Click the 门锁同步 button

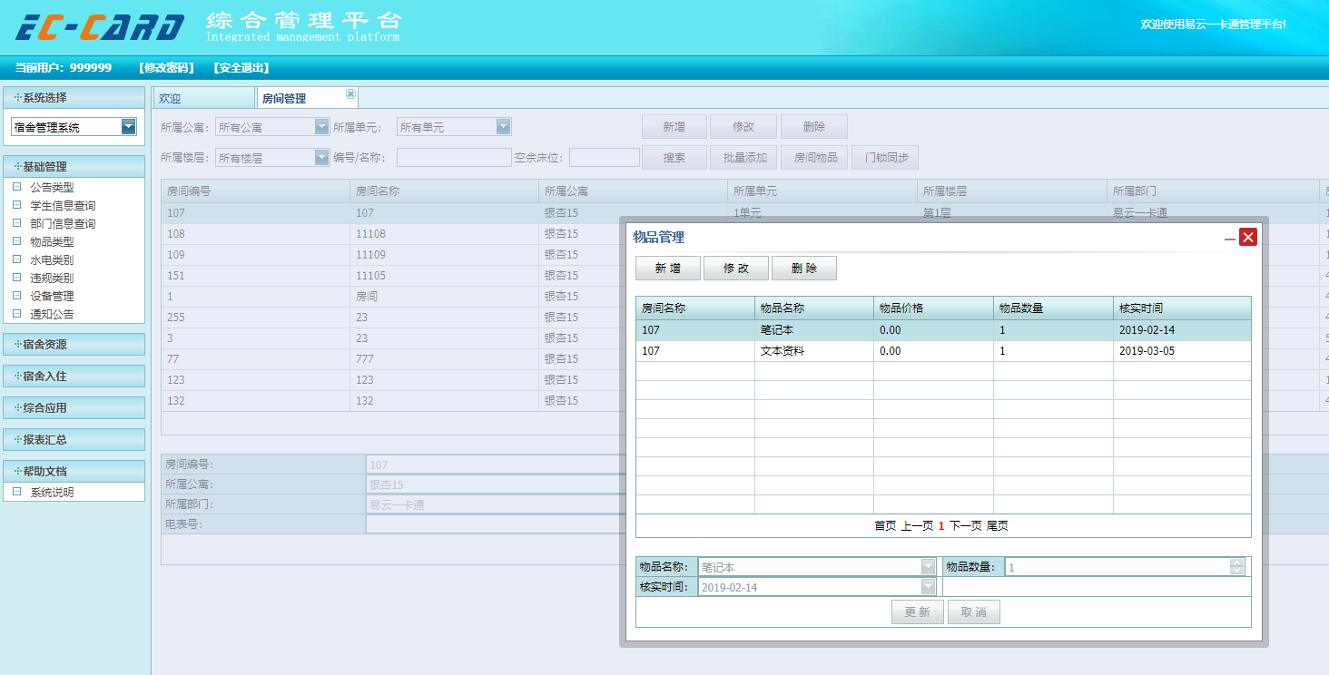(x=886, y=157)
